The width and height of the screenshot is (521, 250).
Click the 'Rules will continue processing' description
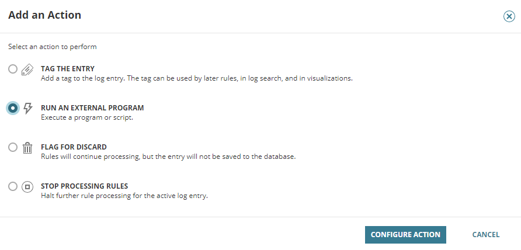(x=168, y=157)
